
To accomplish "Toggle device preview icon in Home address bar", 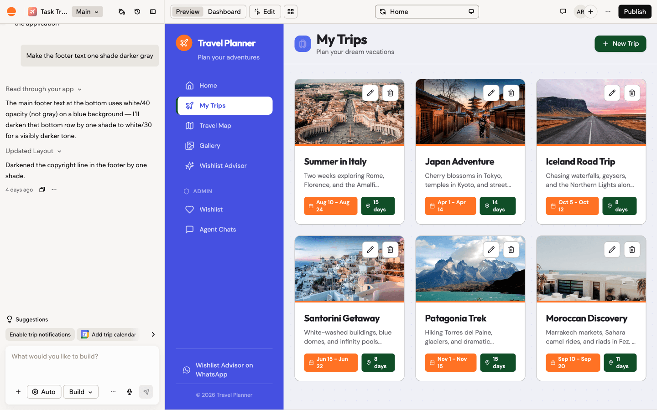I will point(471,12).
